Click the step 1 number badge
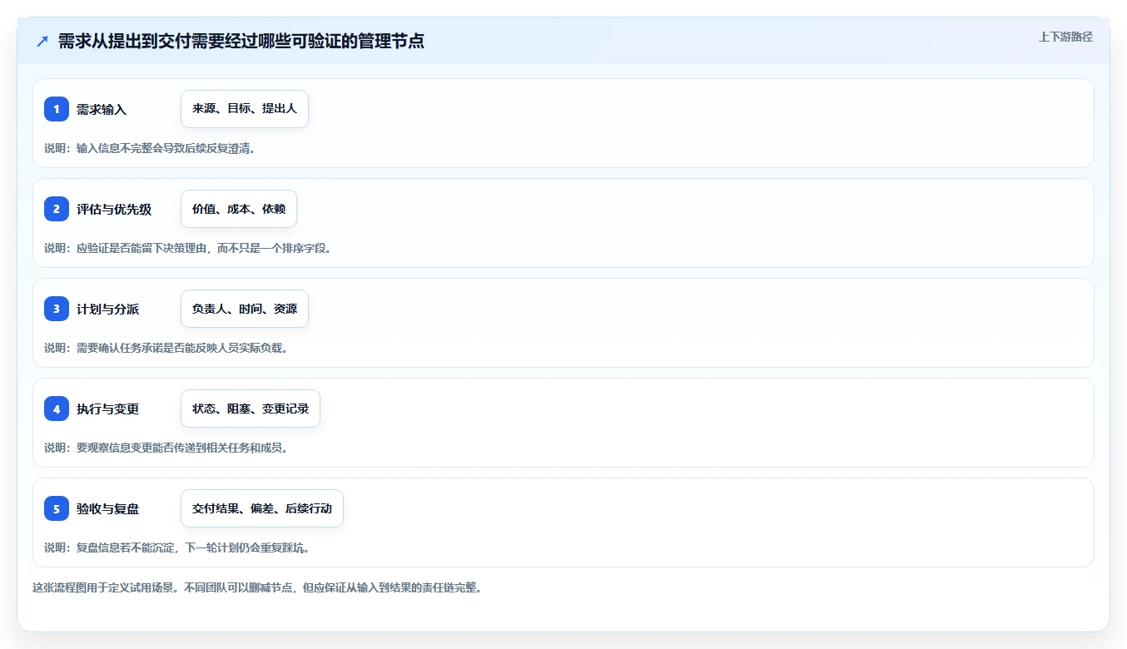Image resolution: width=1127 pixels, height=649 pixels. click(x=57, y=109)
